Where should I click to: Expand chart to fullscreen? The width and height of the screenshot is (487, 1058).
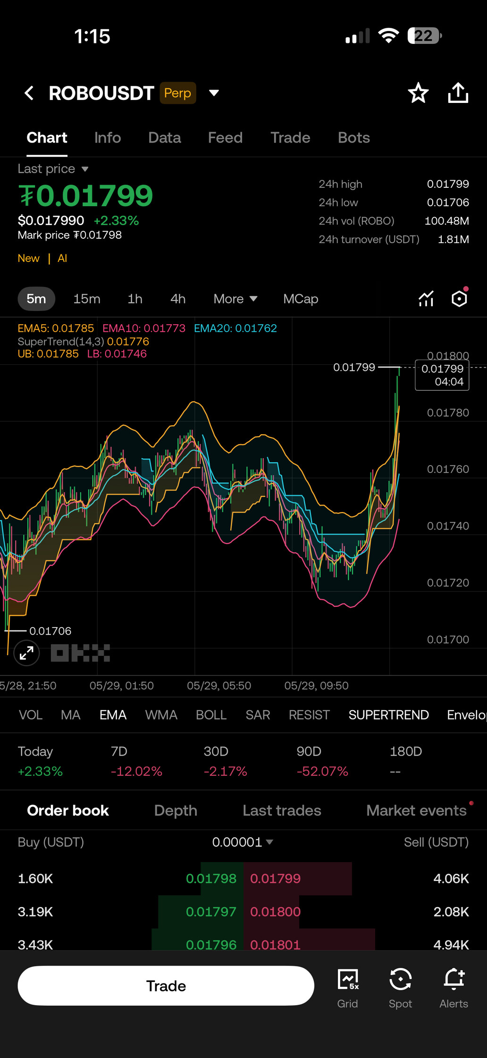coord(26,653)
